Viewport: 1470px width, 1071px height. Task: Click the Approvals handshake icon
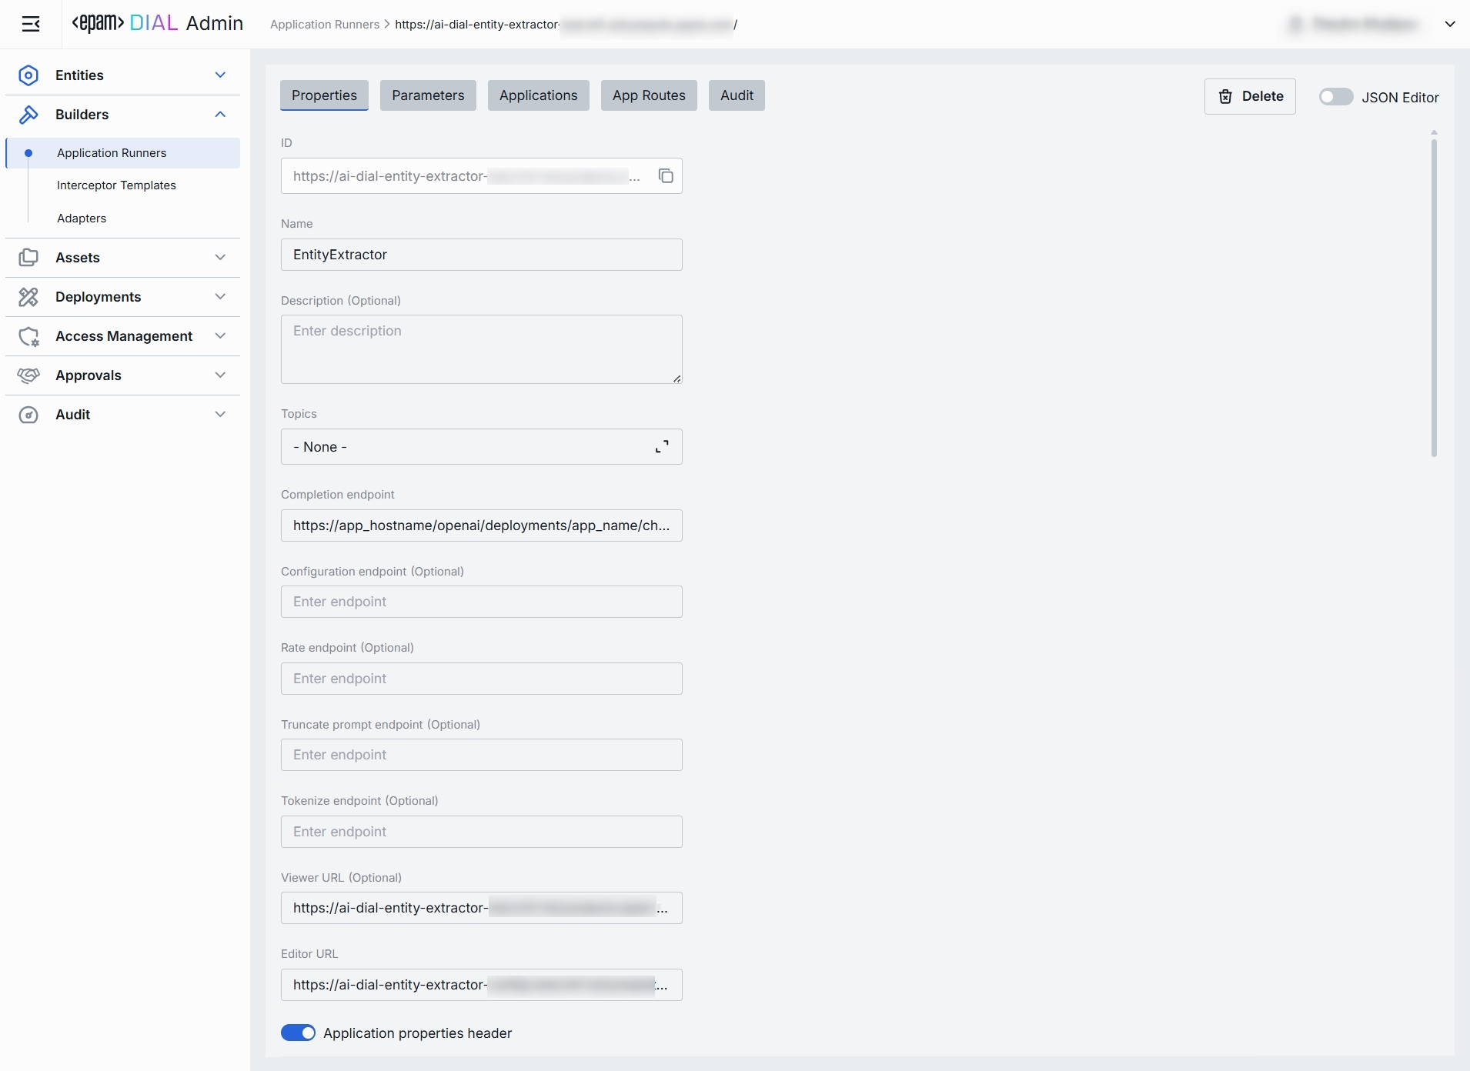[28, 375]
